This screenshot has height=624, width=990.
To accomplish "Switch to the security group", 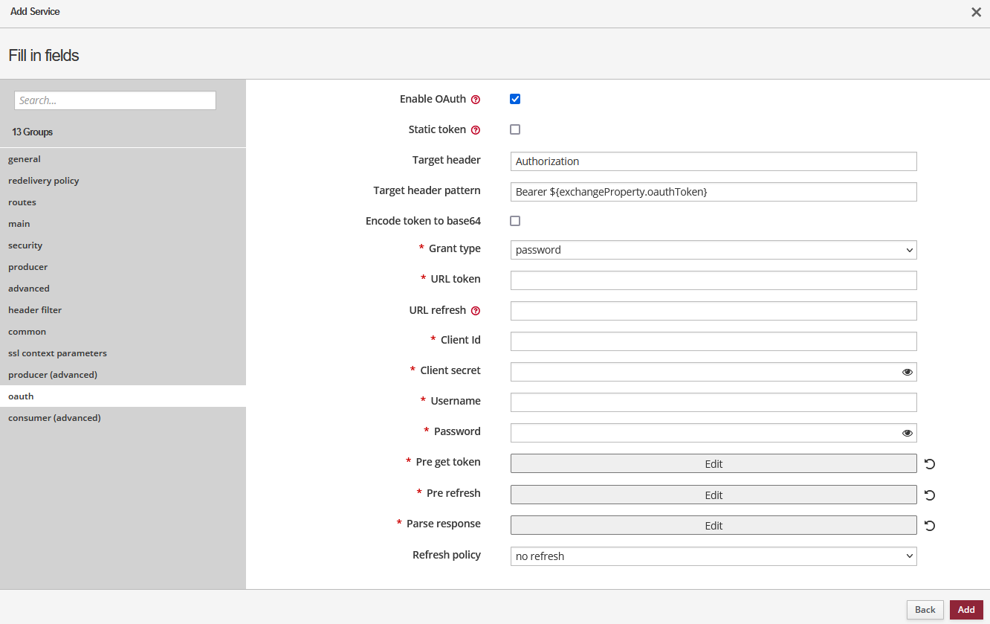I will click(25, 245).
